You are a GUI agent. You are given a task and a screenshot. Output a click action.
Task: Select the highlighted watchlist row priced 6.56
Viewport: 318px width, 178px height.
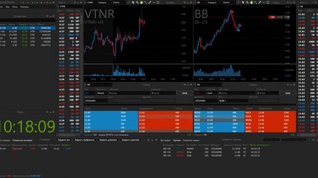pos(28,28)
